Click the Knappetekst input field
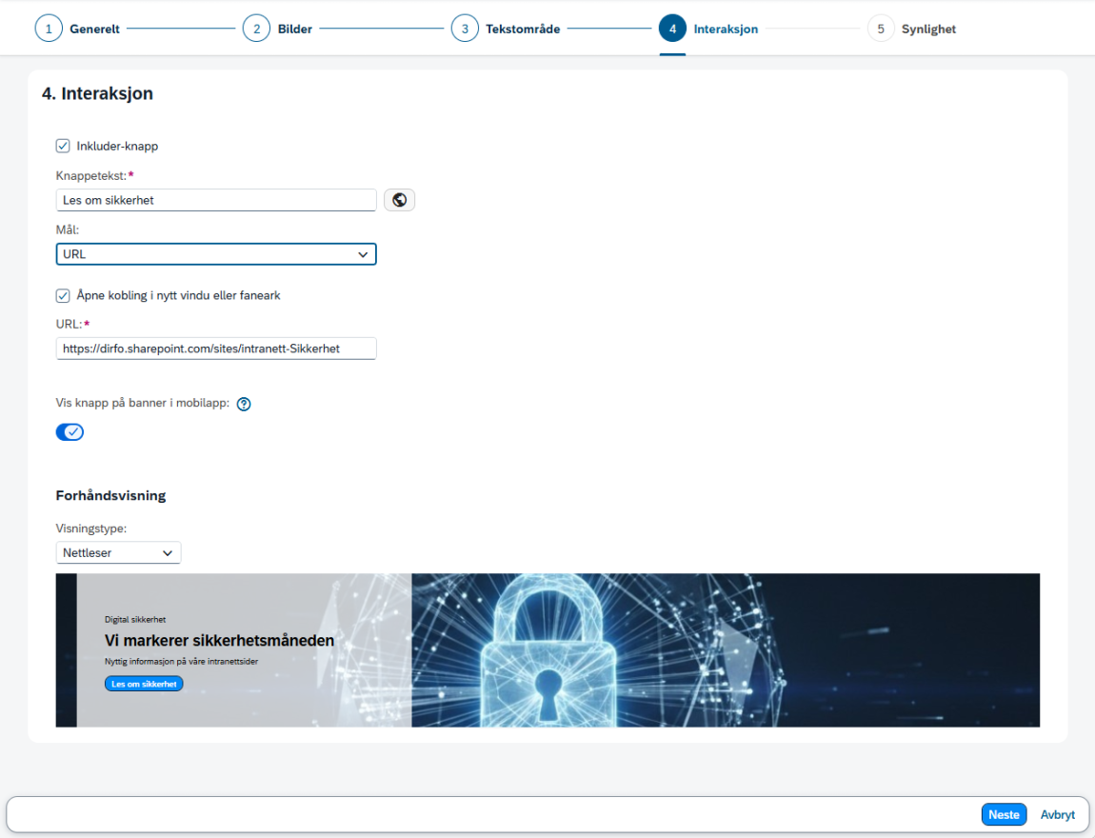Screen dimensions: 1095x838 (216, 200)
